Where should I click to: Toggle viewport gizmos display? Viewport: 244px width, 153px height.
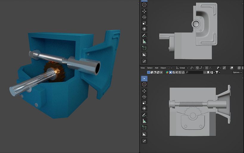tap(224, 68)
